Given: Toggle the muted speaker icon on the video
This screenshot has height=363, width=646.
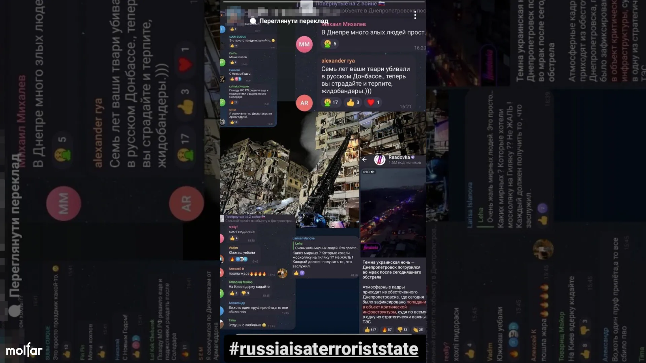Looking at the screenshot, I should [x=373, y=172].
